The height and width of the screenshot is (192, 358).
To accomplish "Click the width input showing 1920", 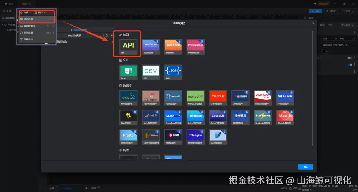I will coord(330,39).
